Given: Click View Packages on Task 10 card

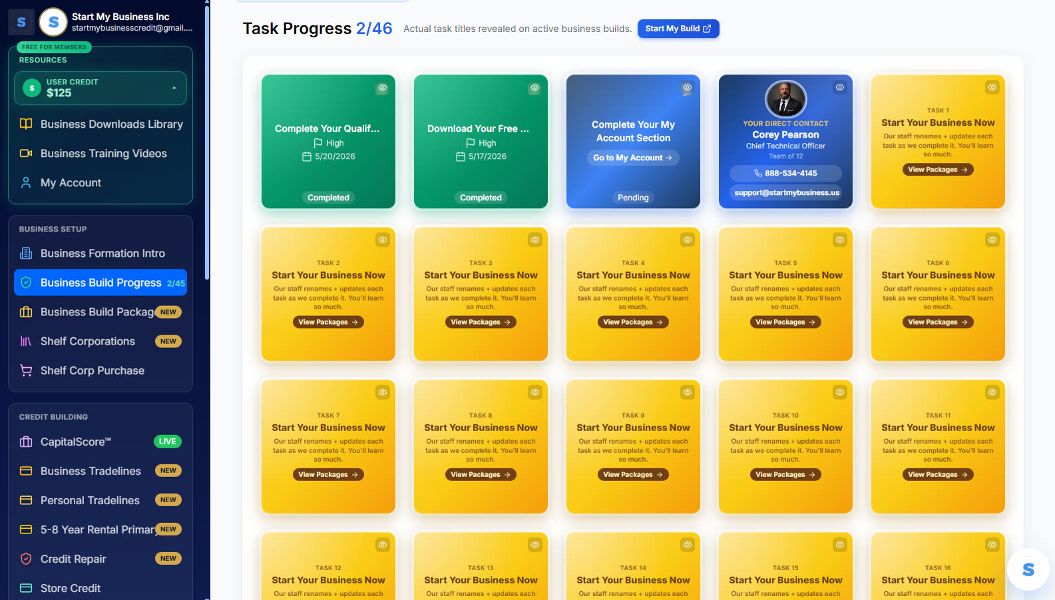Looking at the screenshot, I should click(x=785, y=474).
